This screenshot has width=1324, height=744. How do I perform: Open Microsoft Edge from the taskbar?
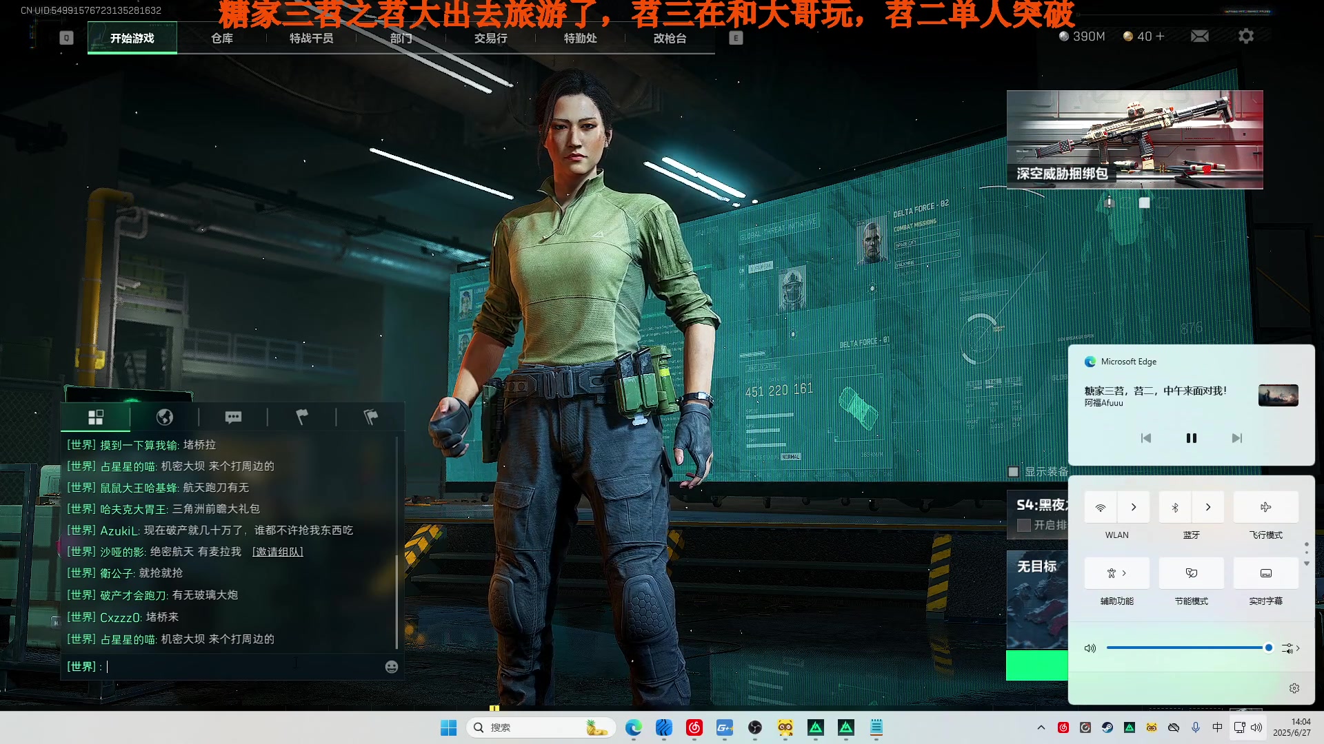click(633, 727)
